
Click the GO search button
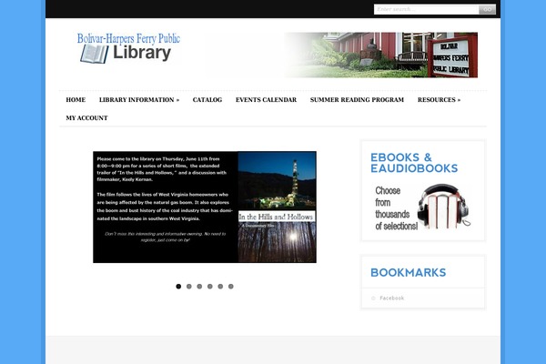487,9
